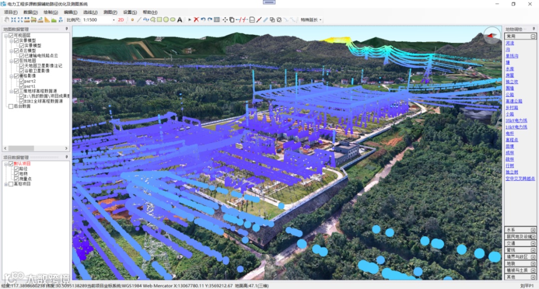Click the 河流 feature link

coord(510,43)
